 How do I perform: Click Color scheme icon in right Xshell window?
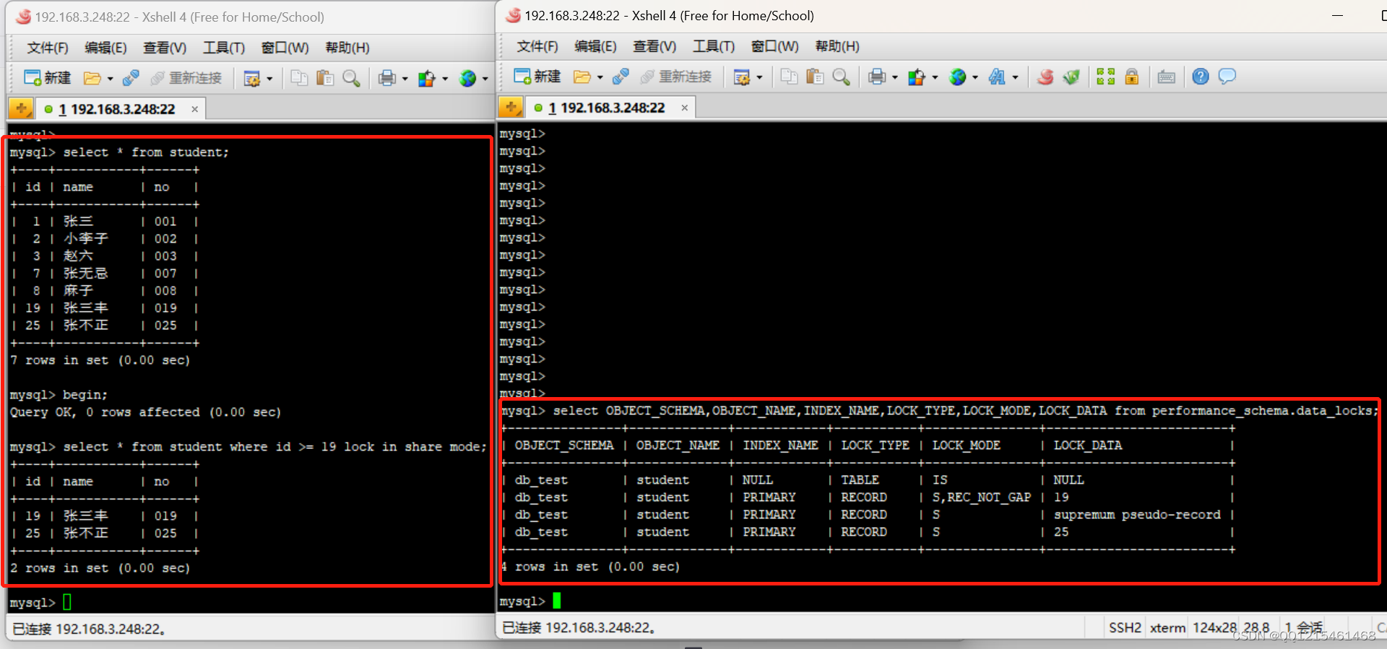[x=917, y=77]
